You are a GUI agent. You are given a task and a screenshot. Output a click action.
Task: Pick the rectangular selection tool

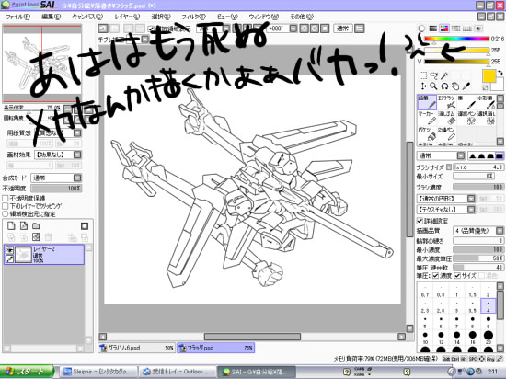422,75
